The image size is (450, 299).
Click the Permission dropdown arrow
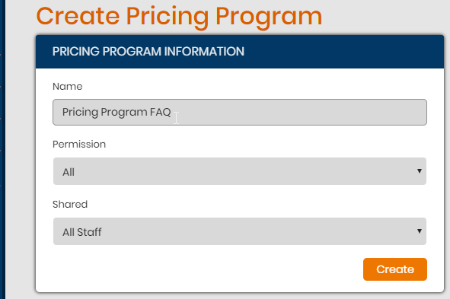point(420,171)
